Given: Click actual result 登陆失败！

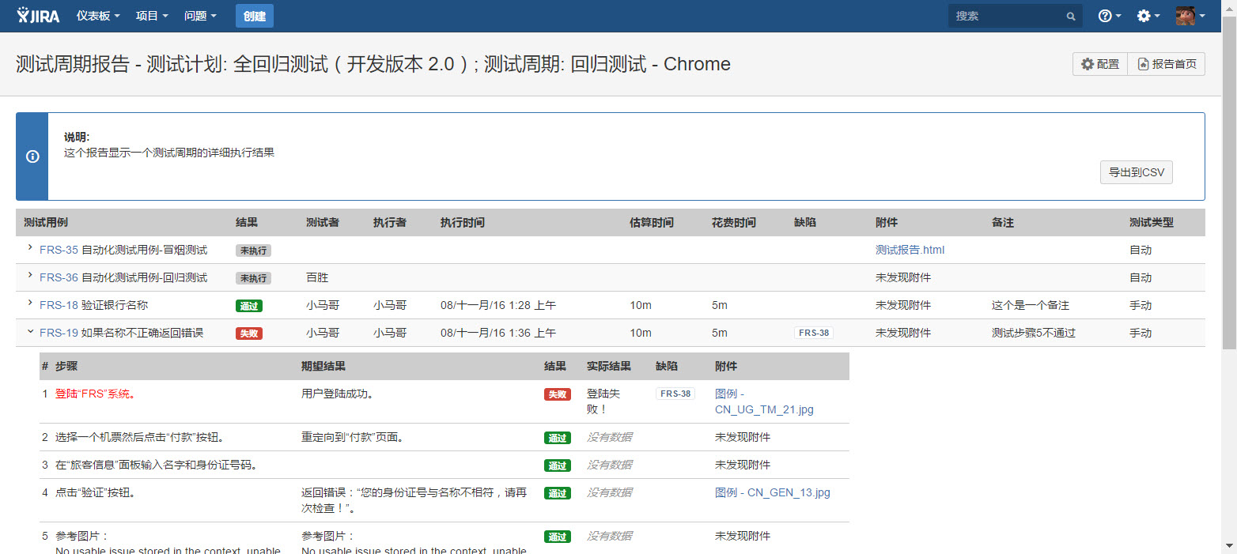Looking at the screenshot, I should pyautogui.click(x=603, y=401).
